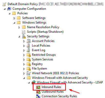Select the System Services label
Image resolution: width=105 pixels, height=98 pixels.
coord(42,59)
